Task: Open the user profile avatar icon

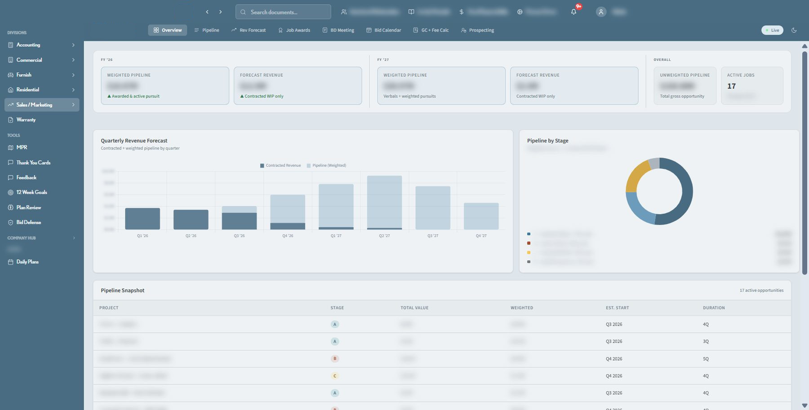Action: coord(601,12)
